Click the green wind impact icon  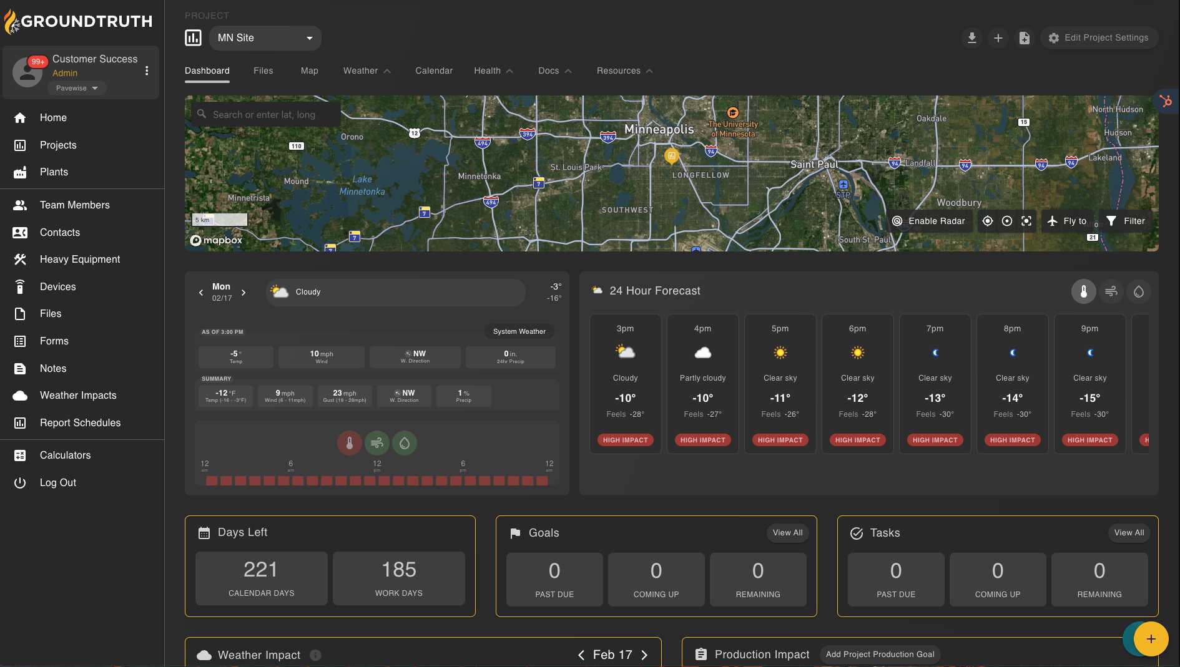point(377,443)
